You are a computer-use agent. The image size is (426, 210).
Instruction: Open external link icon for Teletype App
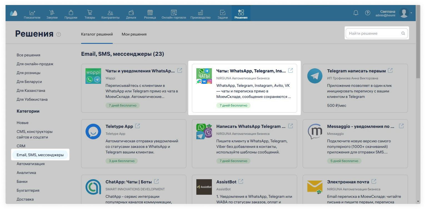click(137, 126)
